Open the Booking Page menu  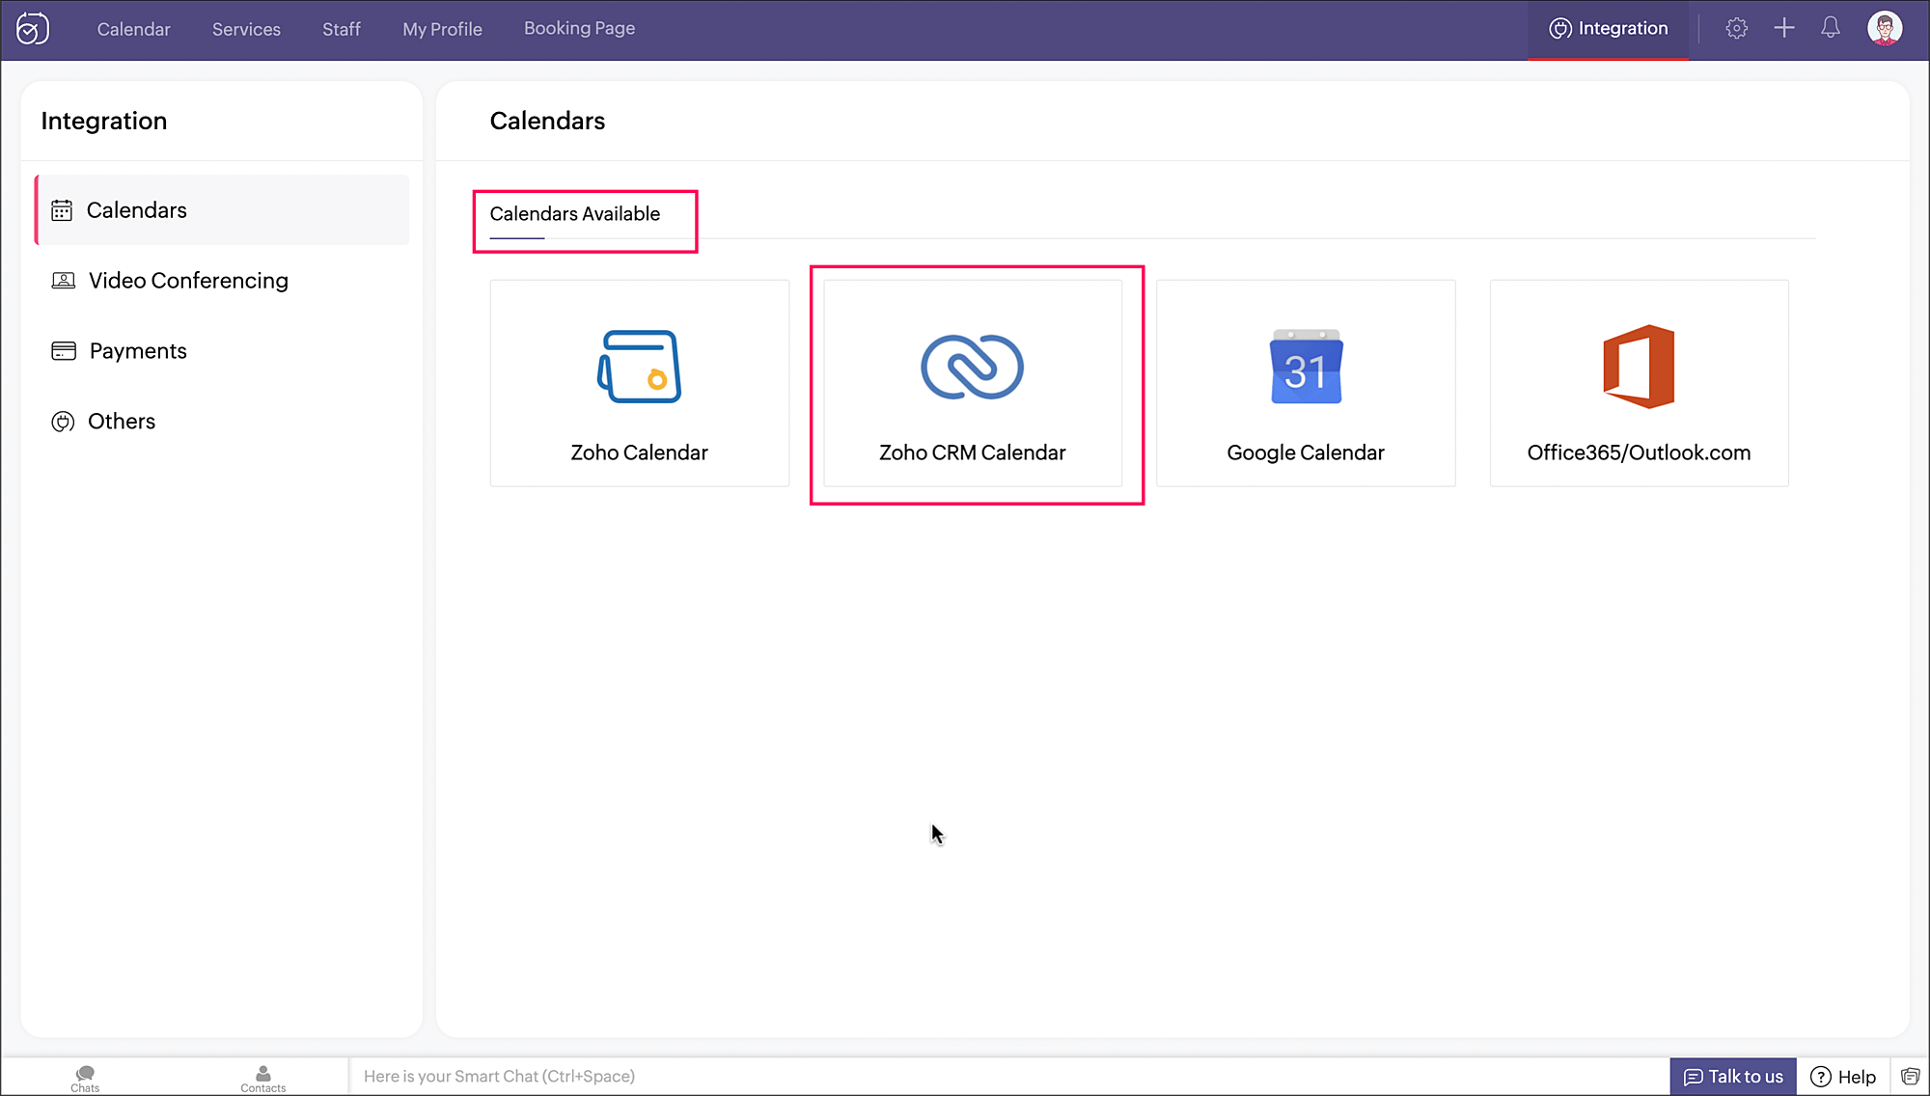click(x=579, y=29)
